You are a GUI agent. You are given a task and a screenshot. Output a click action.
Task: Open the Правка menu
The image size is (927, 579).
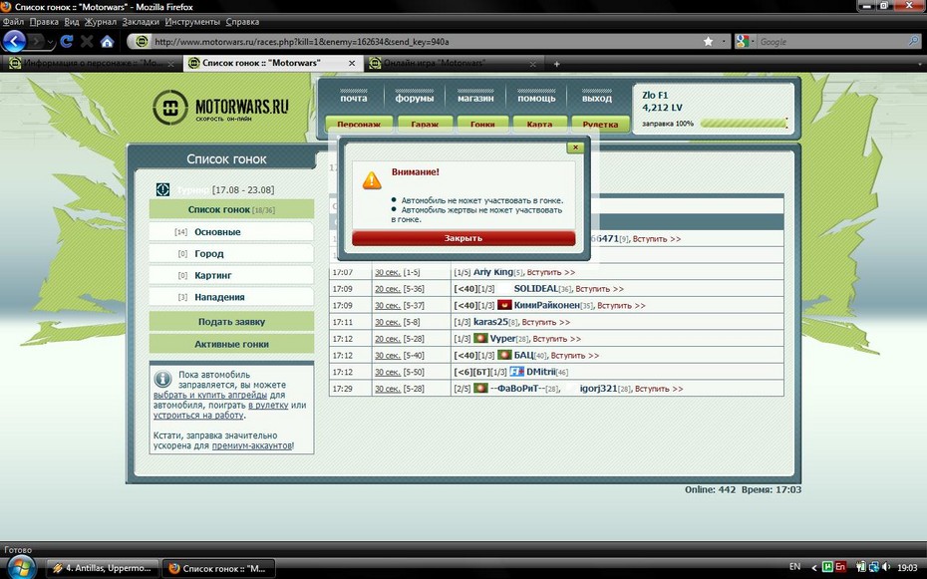coord(44,22)
